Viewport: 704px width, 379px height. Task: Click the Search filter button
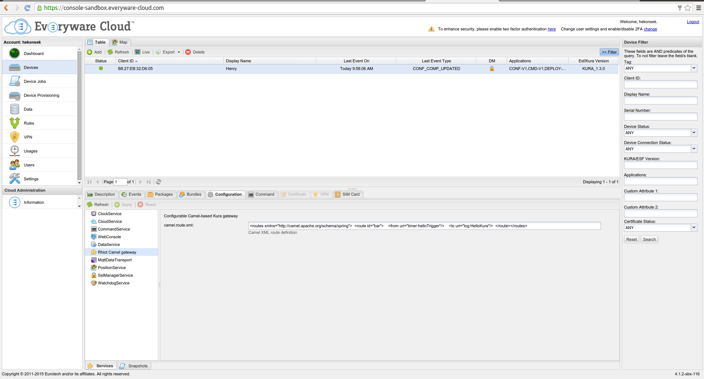649,239
